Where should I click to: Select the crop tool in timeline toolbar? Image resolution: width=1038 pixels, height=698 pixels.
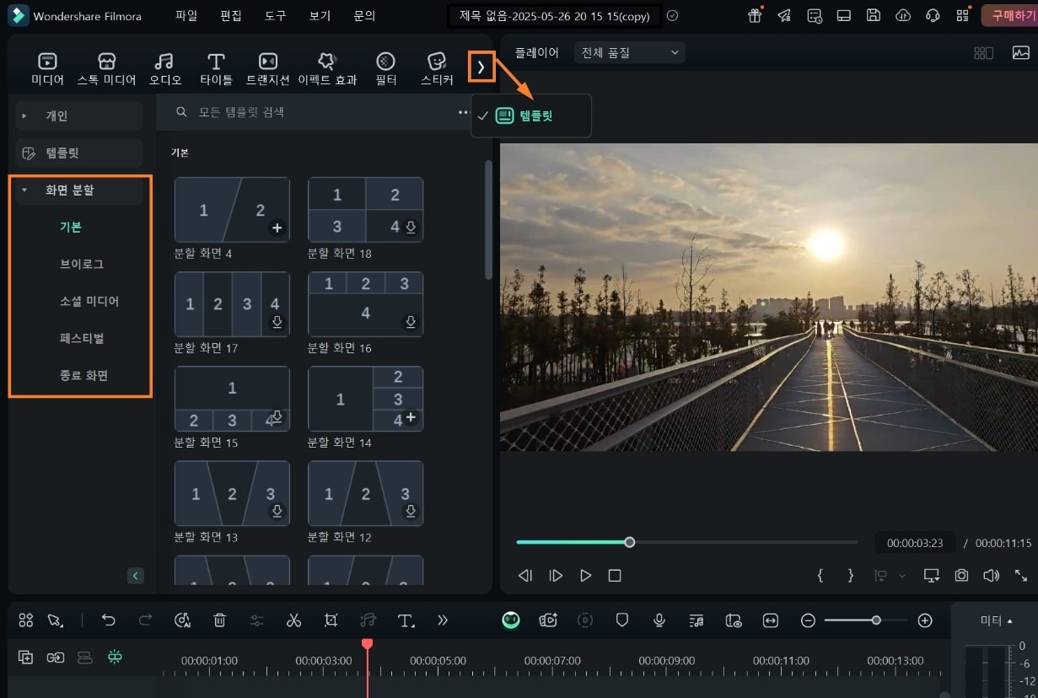coord(331,620)
